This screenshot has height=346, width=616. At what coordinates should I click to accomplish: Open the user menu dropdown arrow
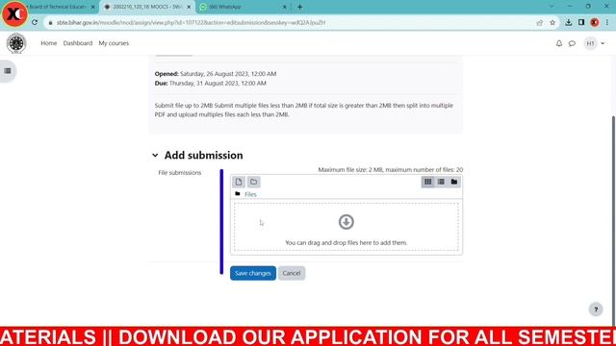[603, 43]
